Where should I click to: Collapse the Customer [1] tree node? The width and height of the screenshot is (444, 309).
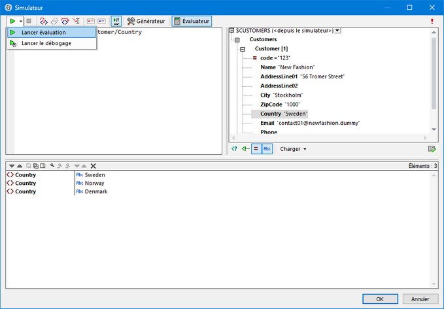coord(243,49)
